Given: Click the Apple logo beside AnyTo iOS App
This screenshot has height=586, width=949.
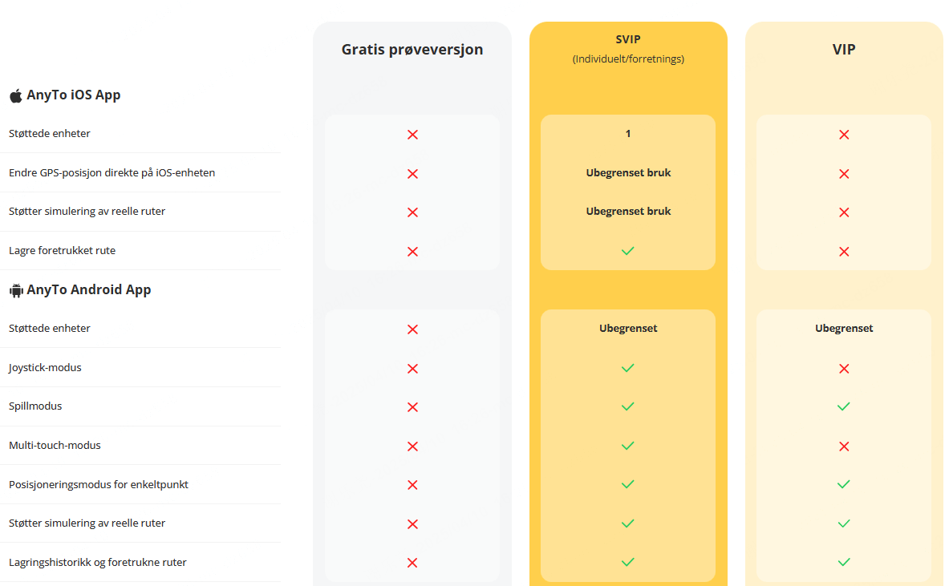Looking at the screenshot, I should [16, 95].
